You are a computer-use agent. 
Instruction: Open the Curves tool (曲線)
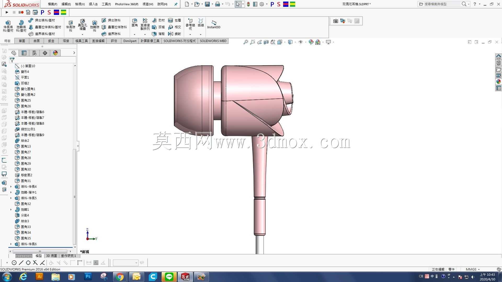(201, 23)
